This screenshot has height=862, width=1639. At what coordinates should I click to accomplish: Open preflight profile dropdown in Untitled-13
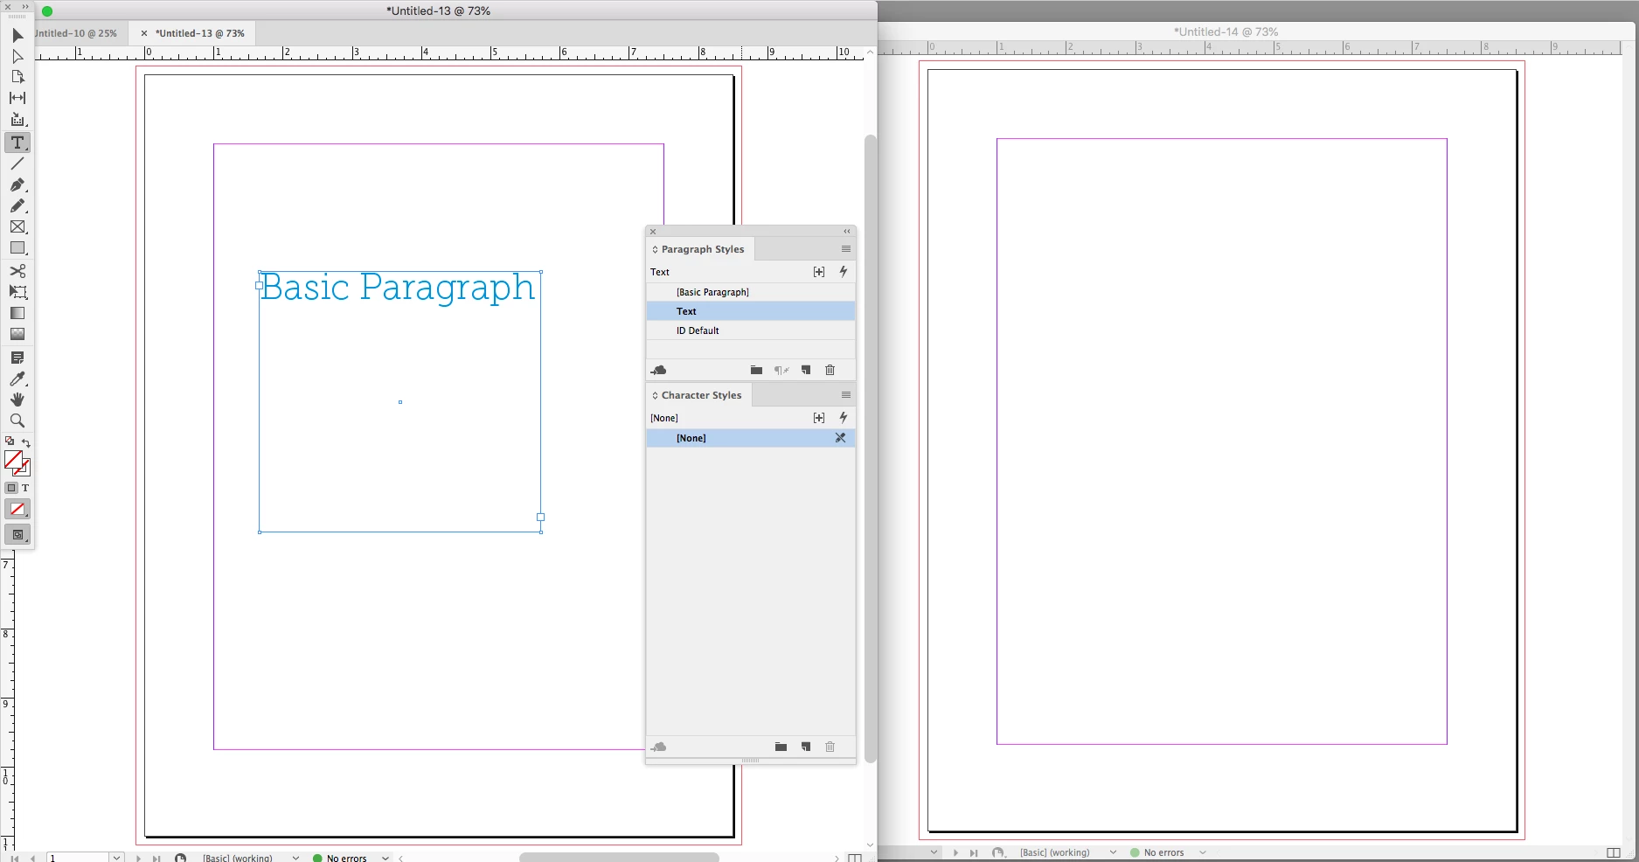point(295,858)
